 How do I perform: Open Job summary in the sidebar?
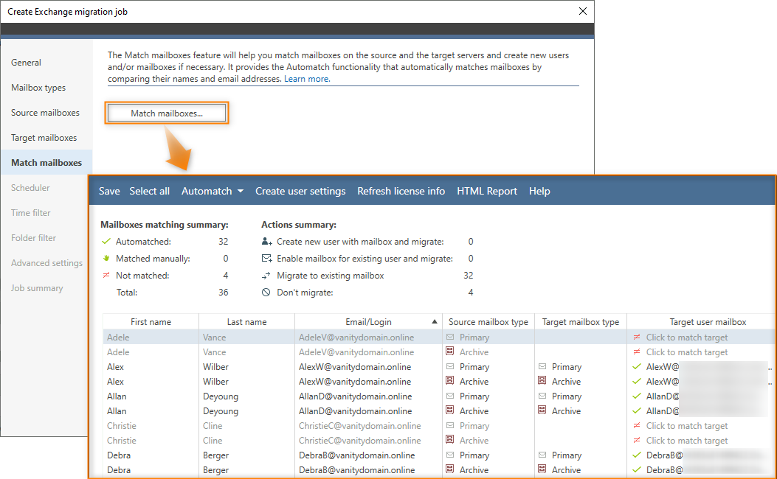click(37, 288)
